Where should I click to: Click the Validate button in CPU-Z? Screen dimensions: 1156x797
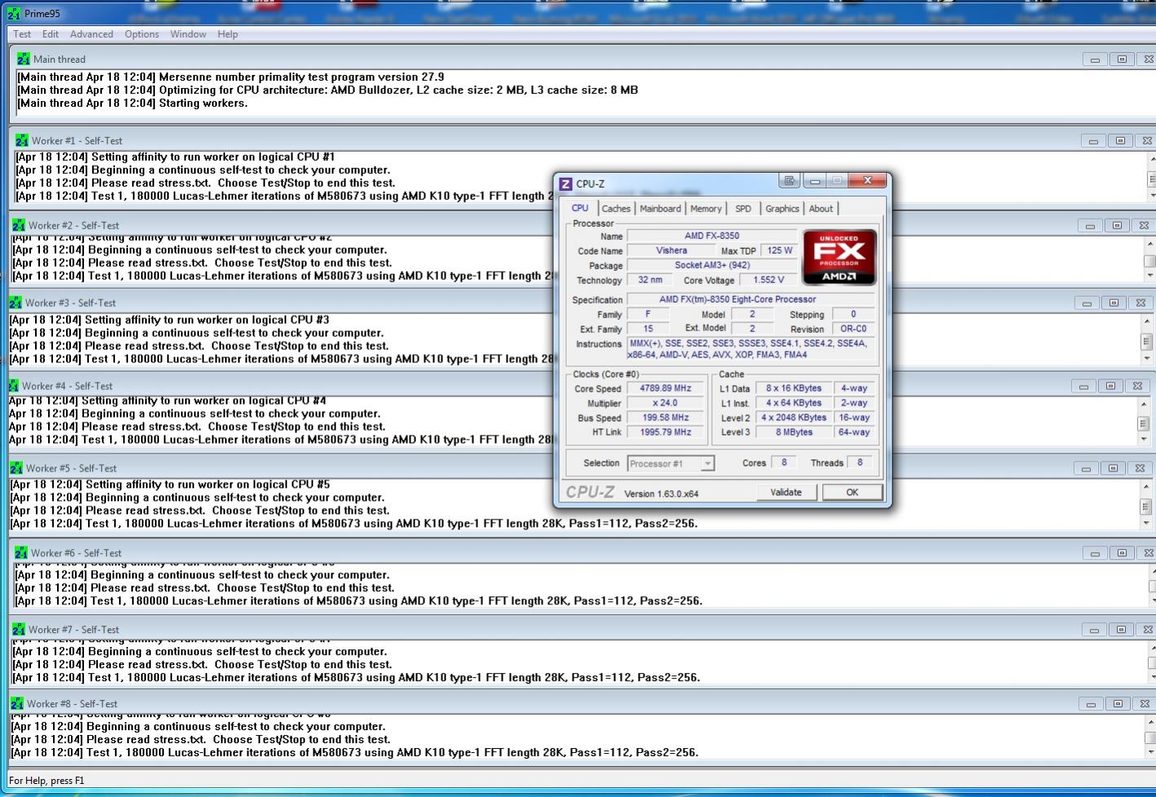[x=786, y=492]
